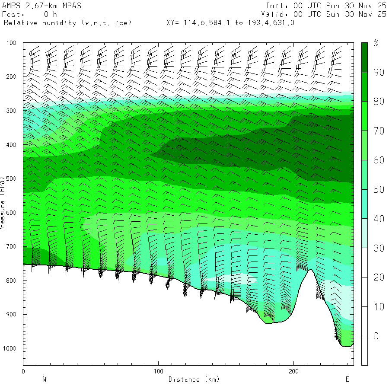Click the 30-40% pale cyan colorbar segment
The width and height of the screenshot is (389, 389).
tap(364, 233)
